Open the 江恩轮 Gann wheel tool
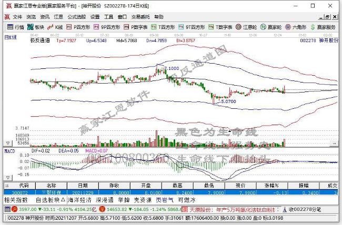This screenshot has height=225, width=342. point(246,27)
